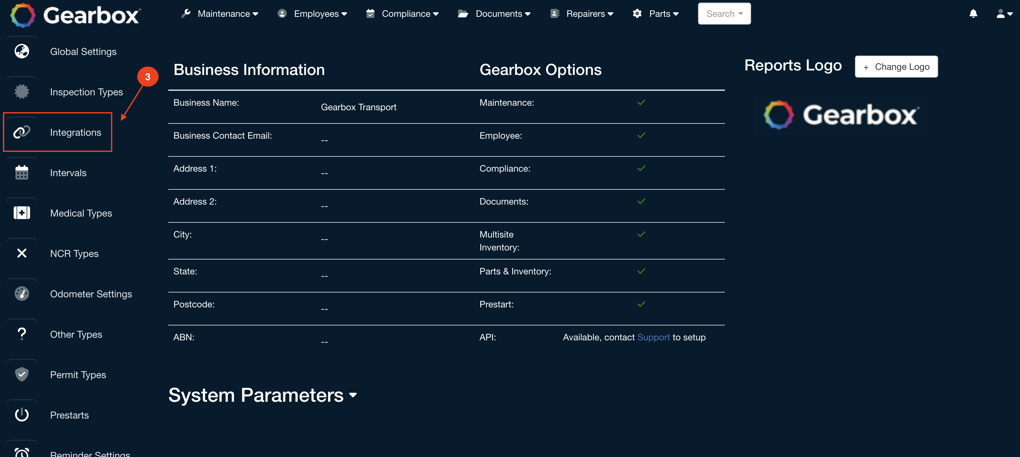Open Inspection Types via the gear icon
Viewport: 1020px width, 457px height.
pyautogui.click(x=22, y=91)
